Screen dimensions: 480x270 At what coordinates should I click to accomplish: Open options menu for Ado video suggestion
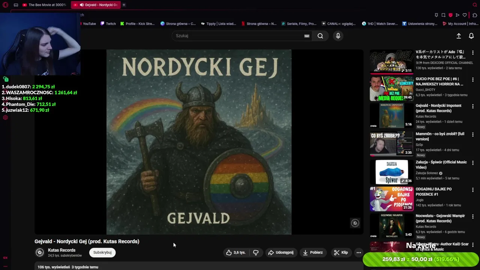click(472, 53)
